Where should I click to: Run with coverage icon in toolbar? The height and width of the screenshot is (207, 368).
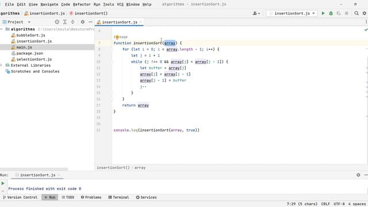[x=339, y=13]
